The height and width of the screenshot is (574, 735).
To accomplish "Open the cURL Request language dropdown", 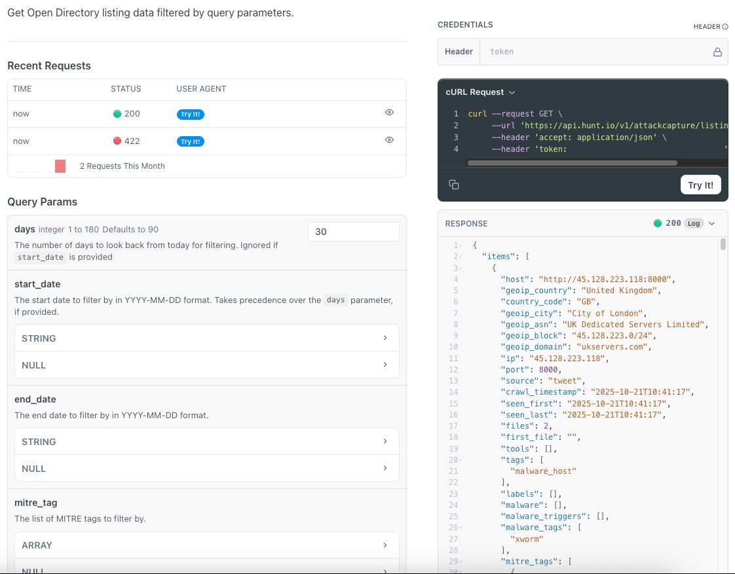I will tap(480, 92).
